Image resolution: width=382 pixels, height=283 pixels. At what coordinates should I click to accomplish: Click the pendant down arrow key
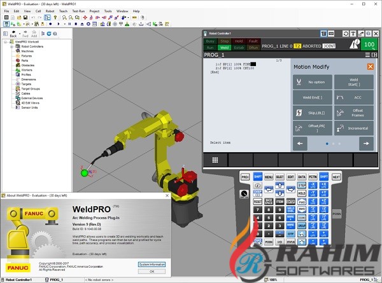point(279,193)
